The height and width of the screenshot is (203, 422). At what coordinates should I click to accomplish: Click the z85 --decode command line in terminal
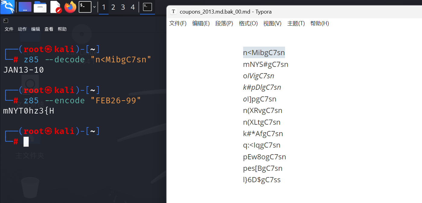[x=87, y=59]
